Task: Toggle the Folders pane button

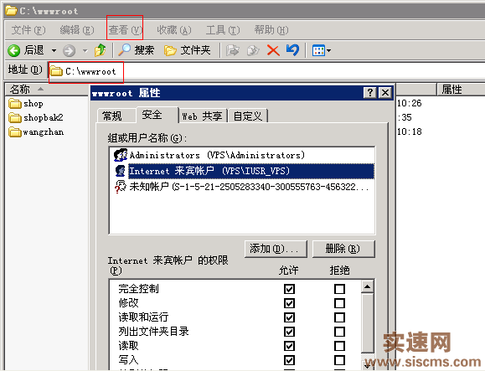Action: [187, 50]
